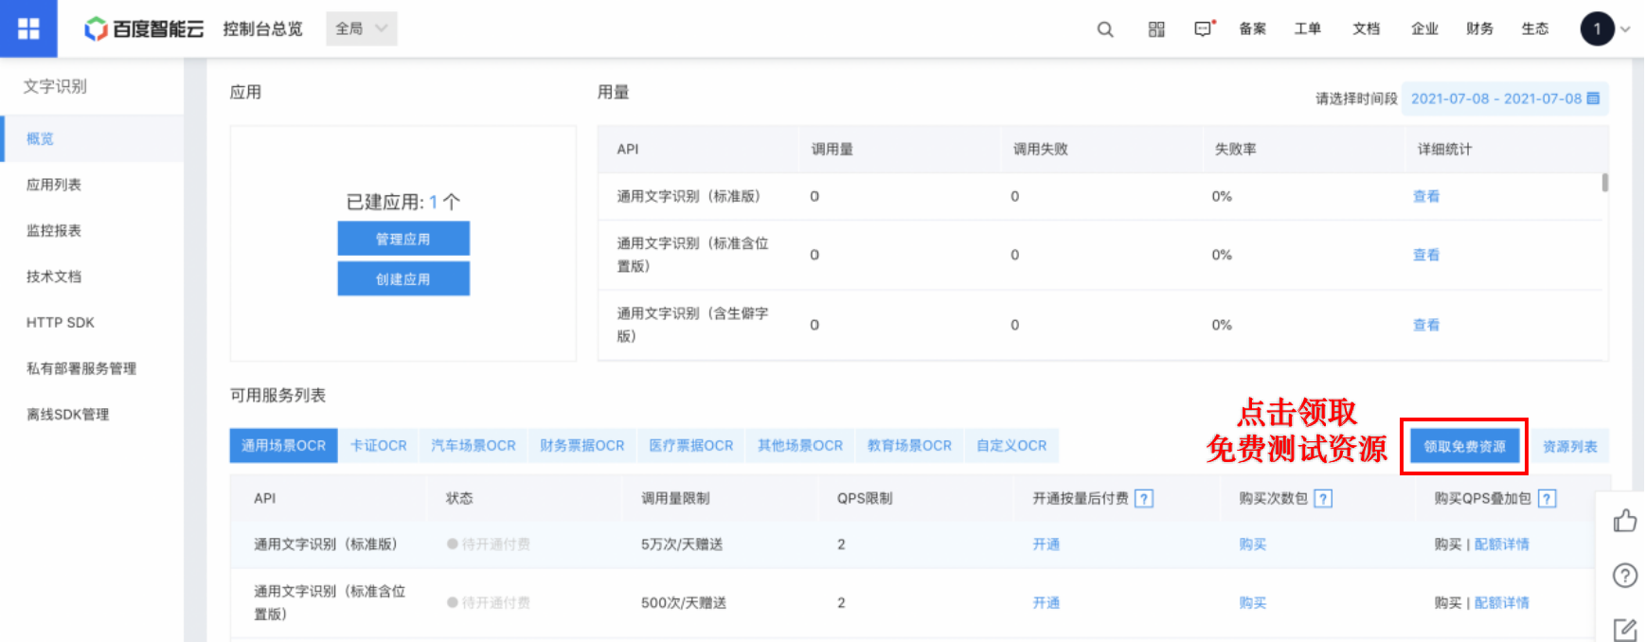Viewport: 1646px width, 642px height.
Task: Click 购买 次数包 for 通用文字识别（标准版）
Action: 1253,544
